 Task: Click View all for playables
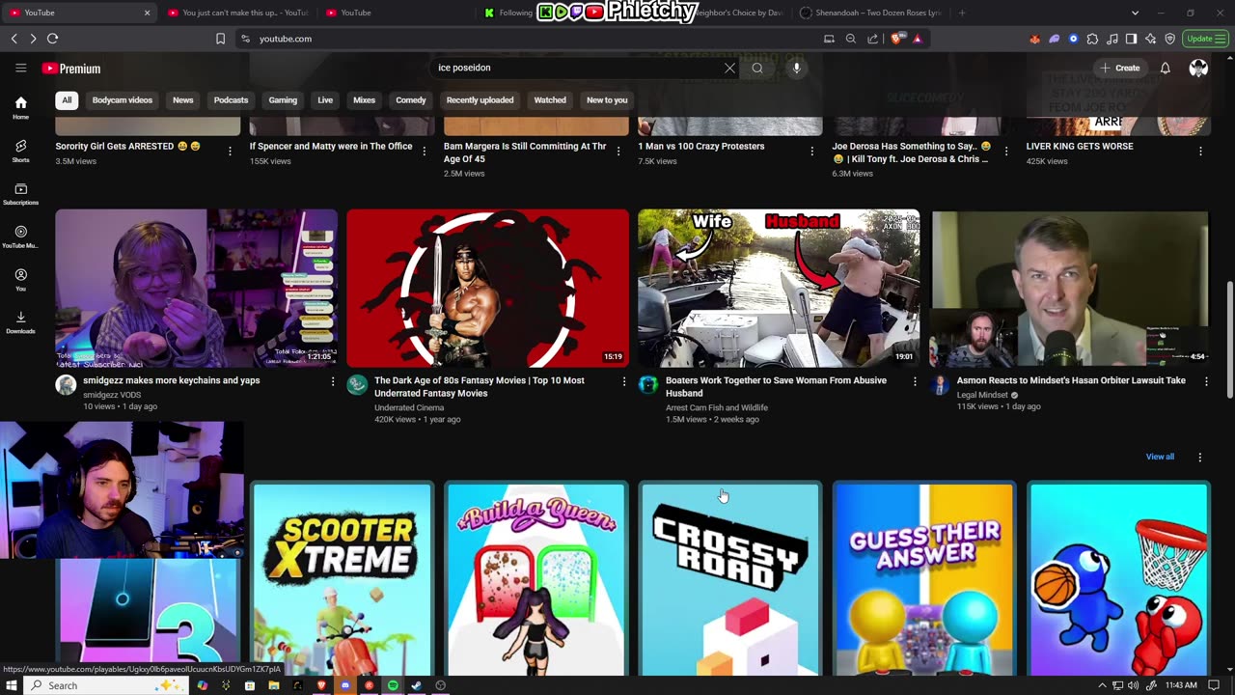(x=1160, y=457)
